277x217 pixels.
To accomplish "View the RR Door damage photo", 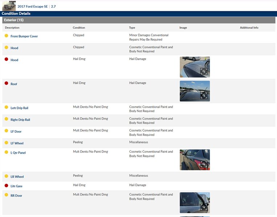I will [195, 203].
